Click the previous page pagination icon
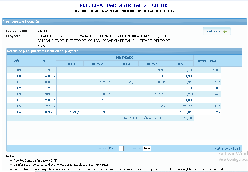 coord(105,148)
